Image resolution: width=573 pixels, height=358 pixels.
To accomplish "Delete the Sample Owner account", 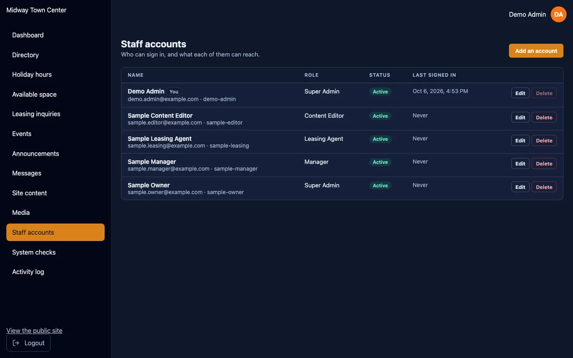I will click(x=544, y=187).
